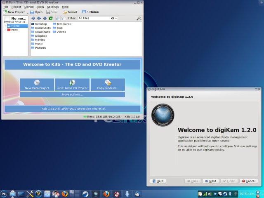This screenshot has width=264, height=198.
Task: Reload the file browser view
Action: pos(51,18)
